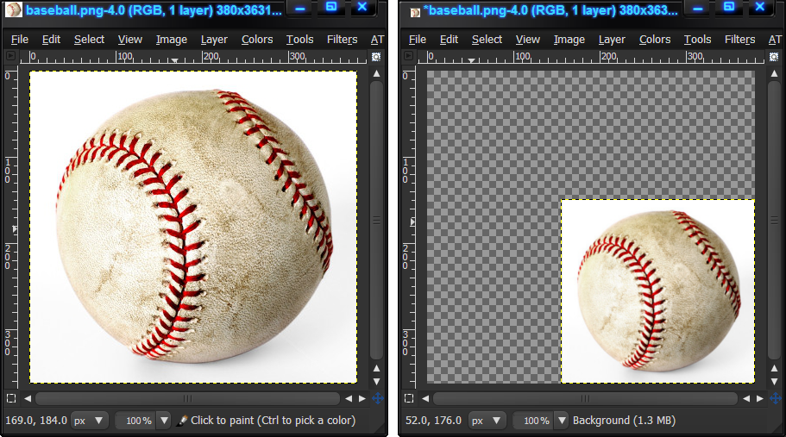Viewport: 786px width, 437px height.
Task: Click horizontal scrollbar in left window
Action: tap(187, 398)
